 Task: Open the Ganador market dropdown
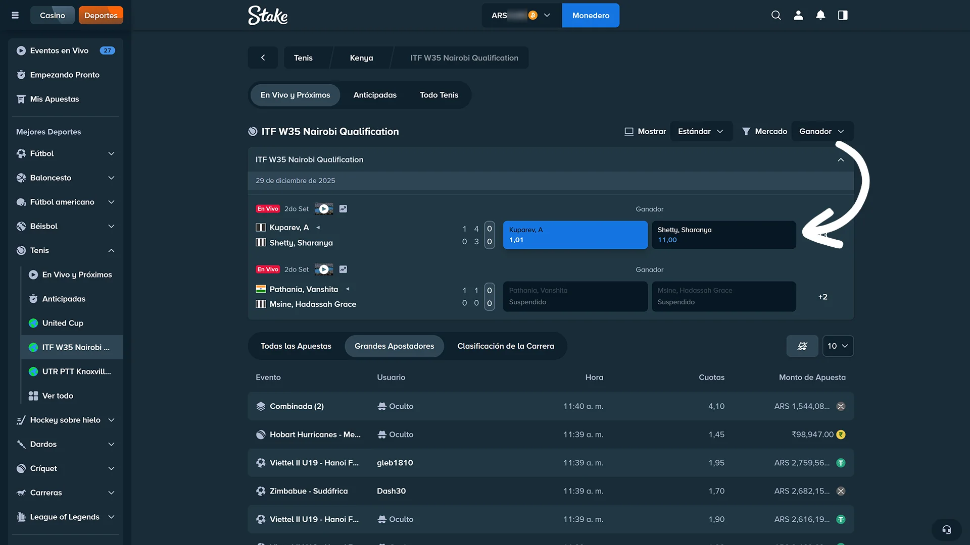[x=821, y=131]
